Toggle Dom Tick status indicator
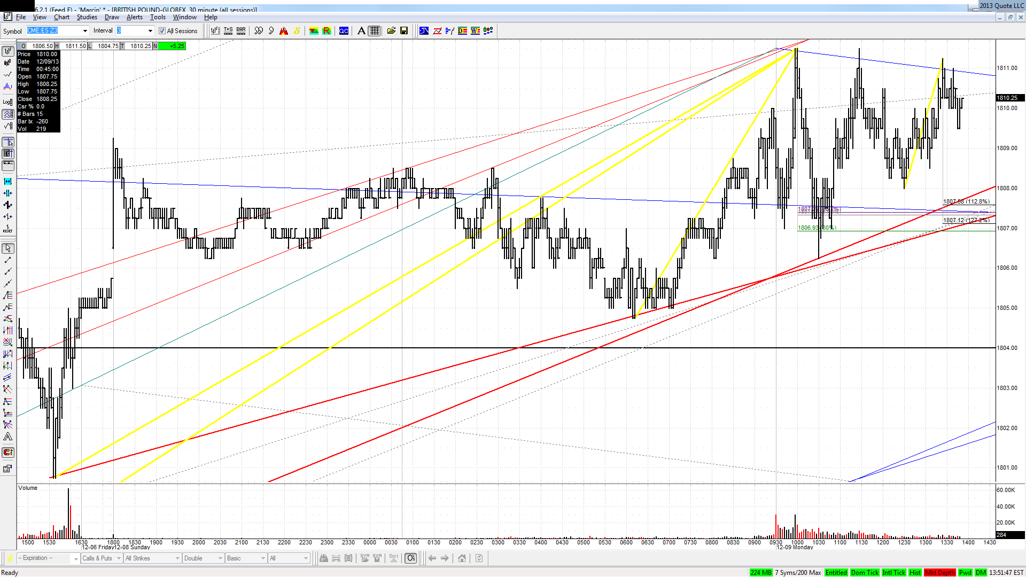This screenshot has width=1026, height=577. [x=865, y=572]
